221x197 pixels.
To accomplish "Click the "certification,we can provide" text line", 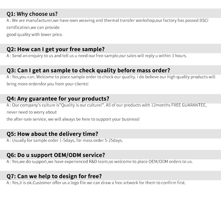I will pyautogui.click(x=33, y=27).
